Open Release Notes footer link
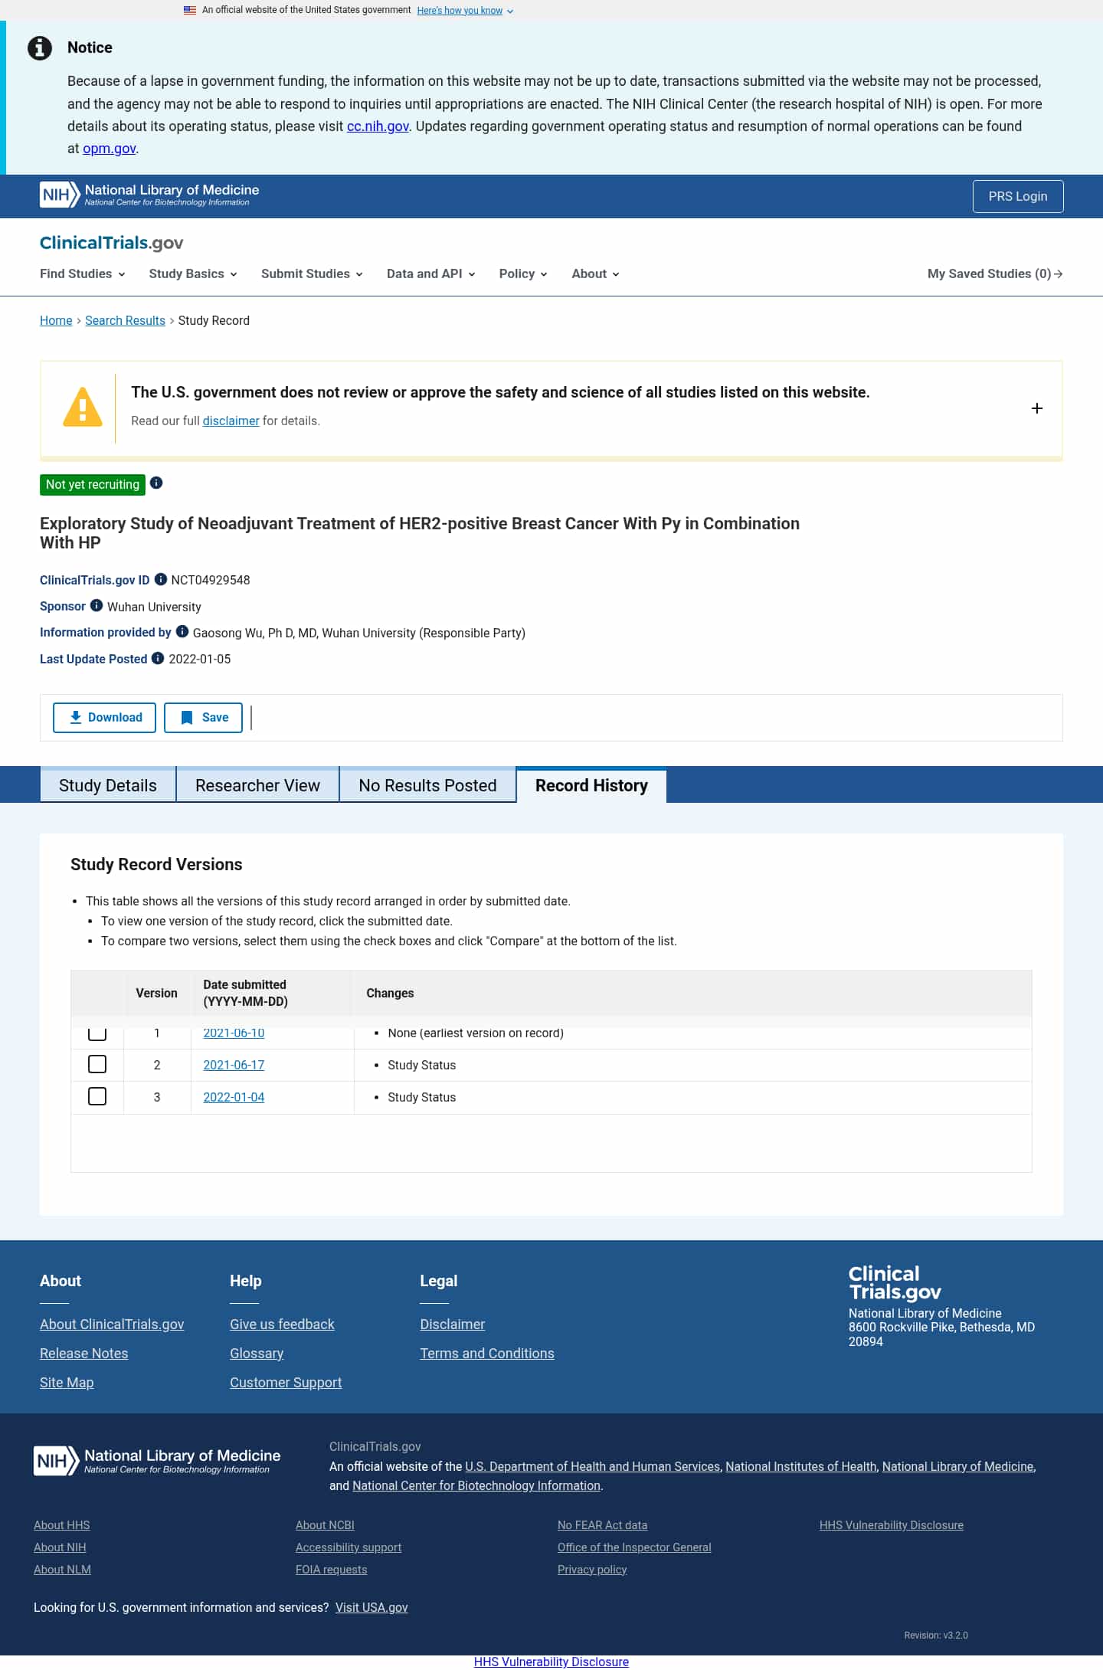The height and width of the screenshot is (1670, 1103). tap(84, 1354)
